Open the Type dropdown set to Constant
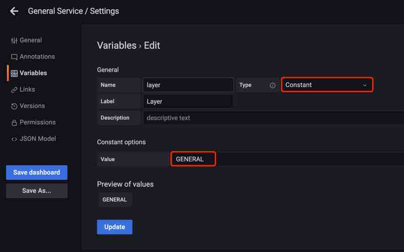 (322, 85)
